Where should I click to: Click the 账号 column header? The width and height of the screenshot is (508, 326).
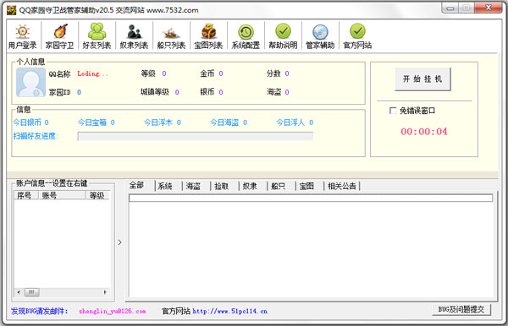tap(62, 195)
